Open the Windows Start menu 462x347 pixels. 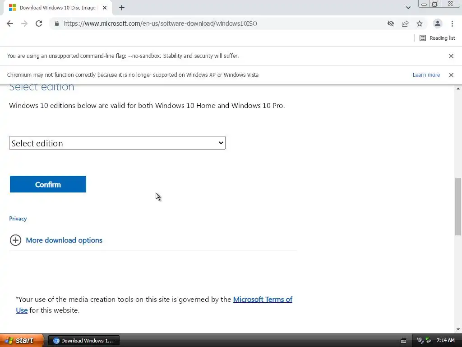point(22,341)
